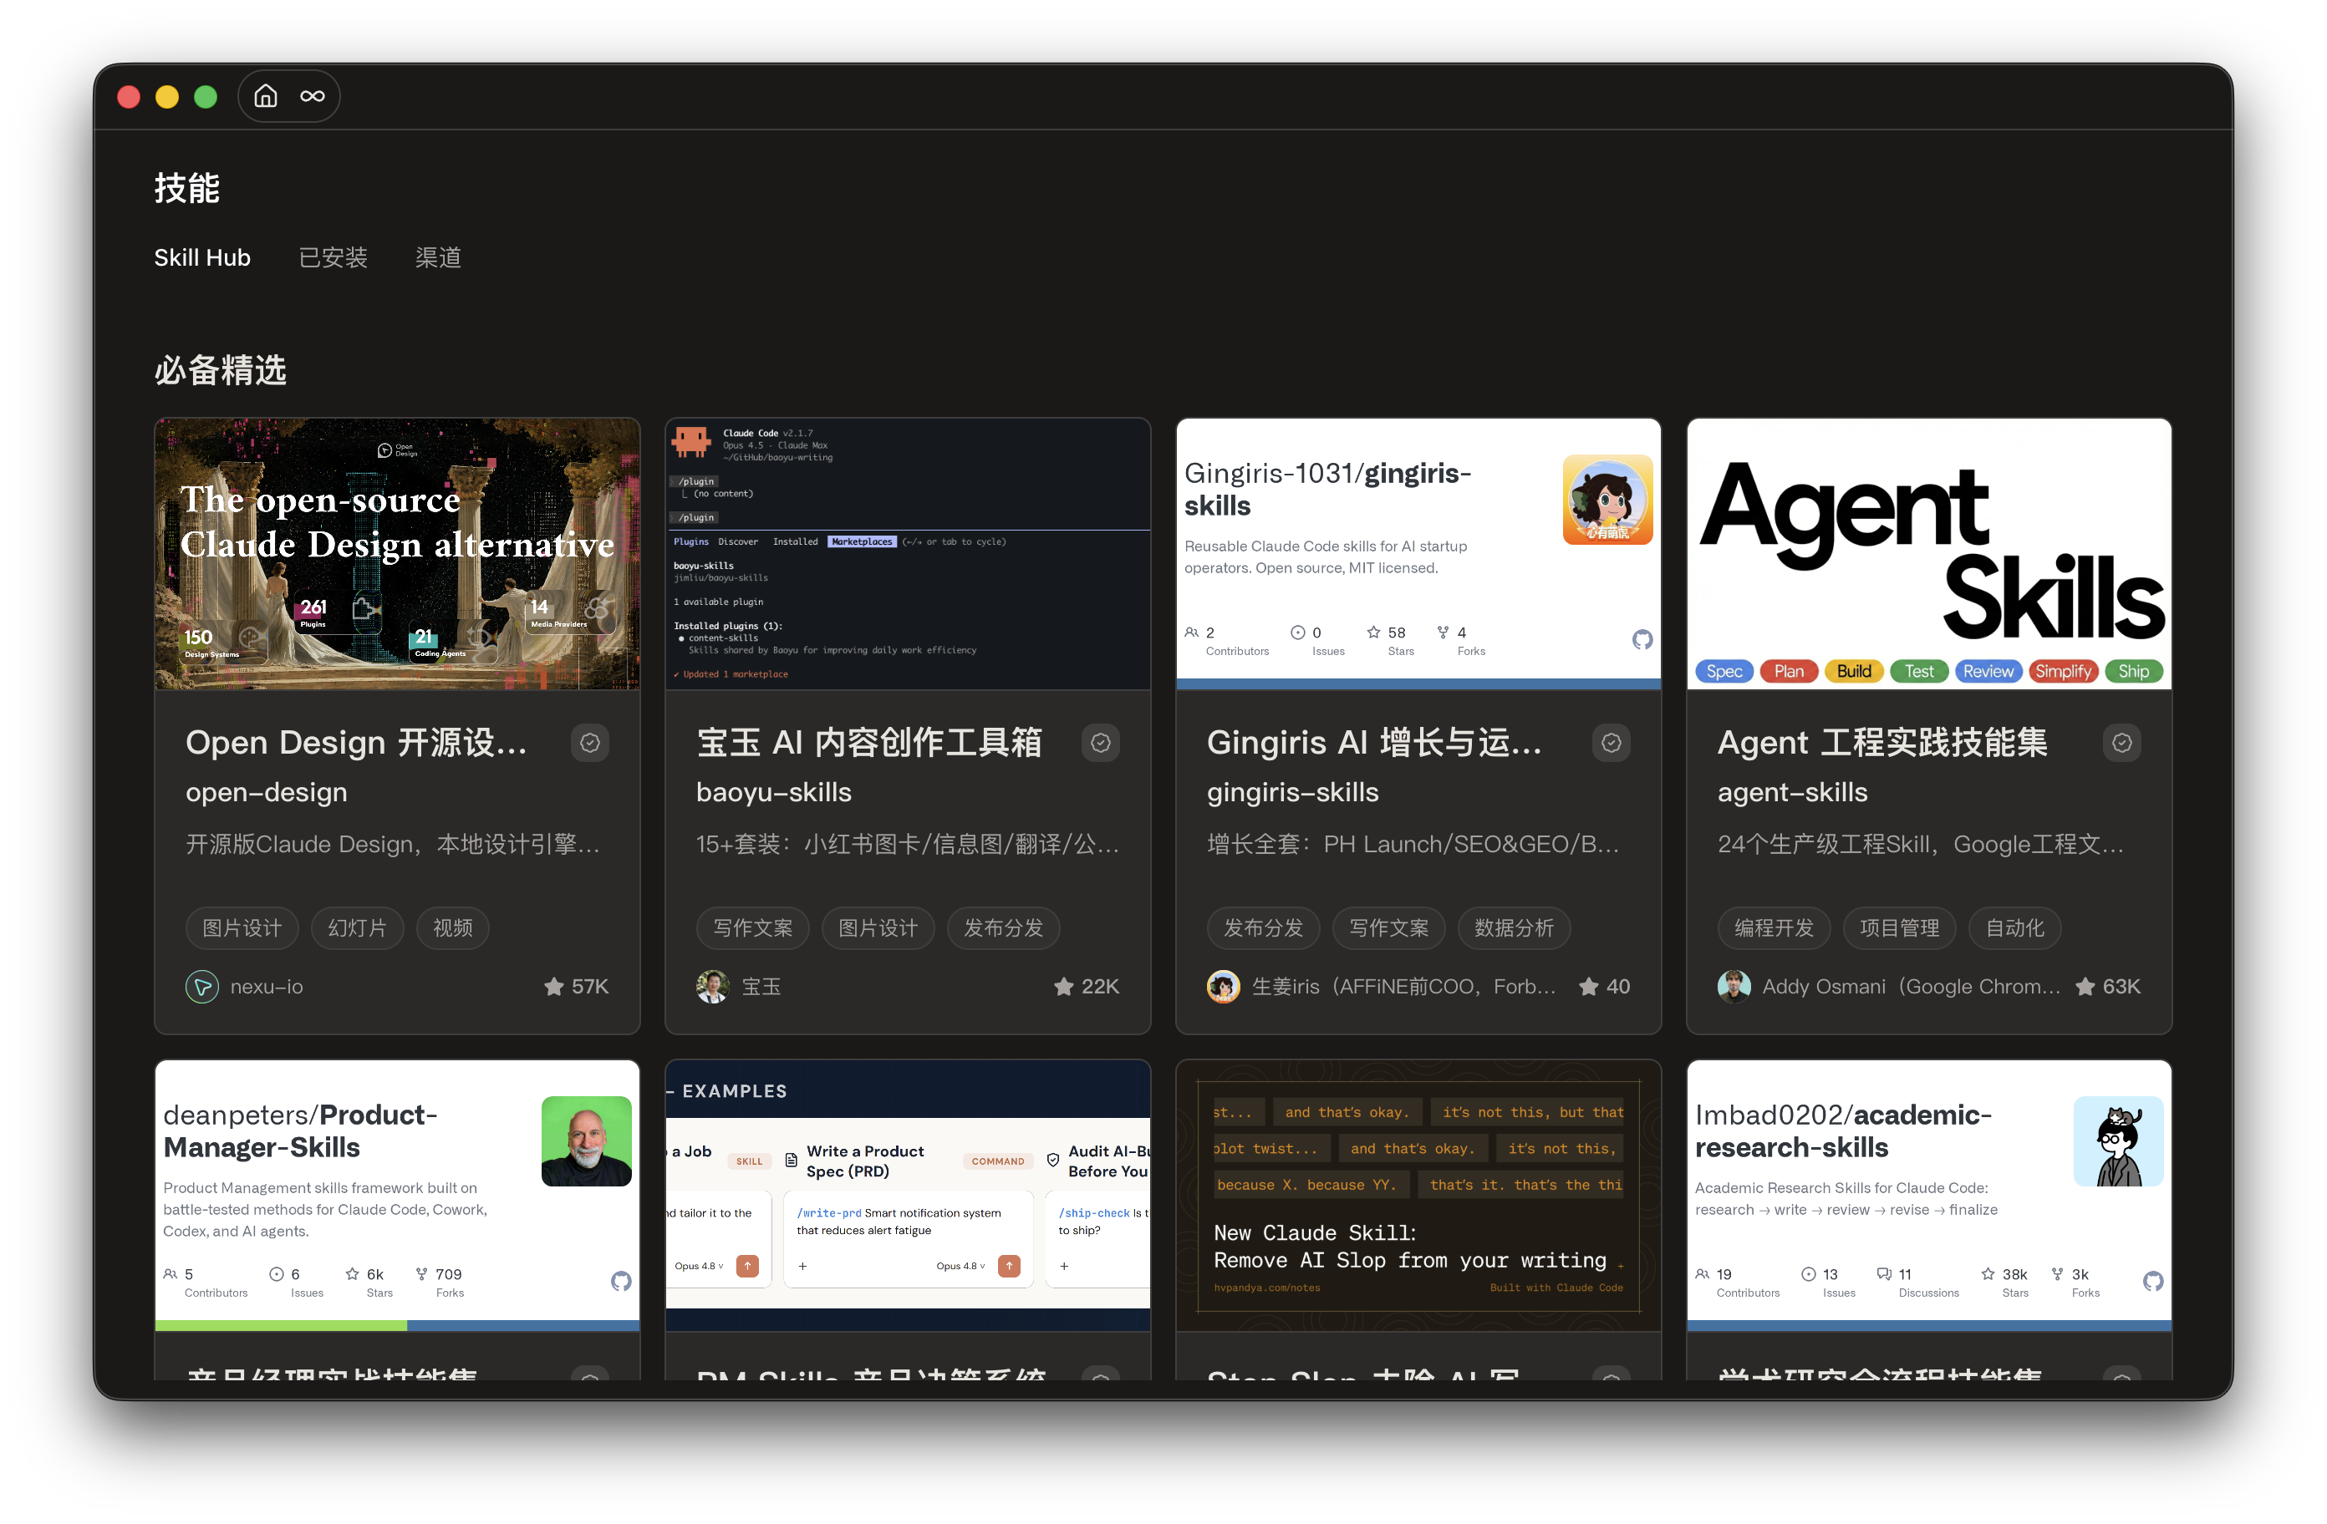Open the Agent Skills cover image
Viewport: 2327px width, 1524px height.
(x=1929, y=554)
